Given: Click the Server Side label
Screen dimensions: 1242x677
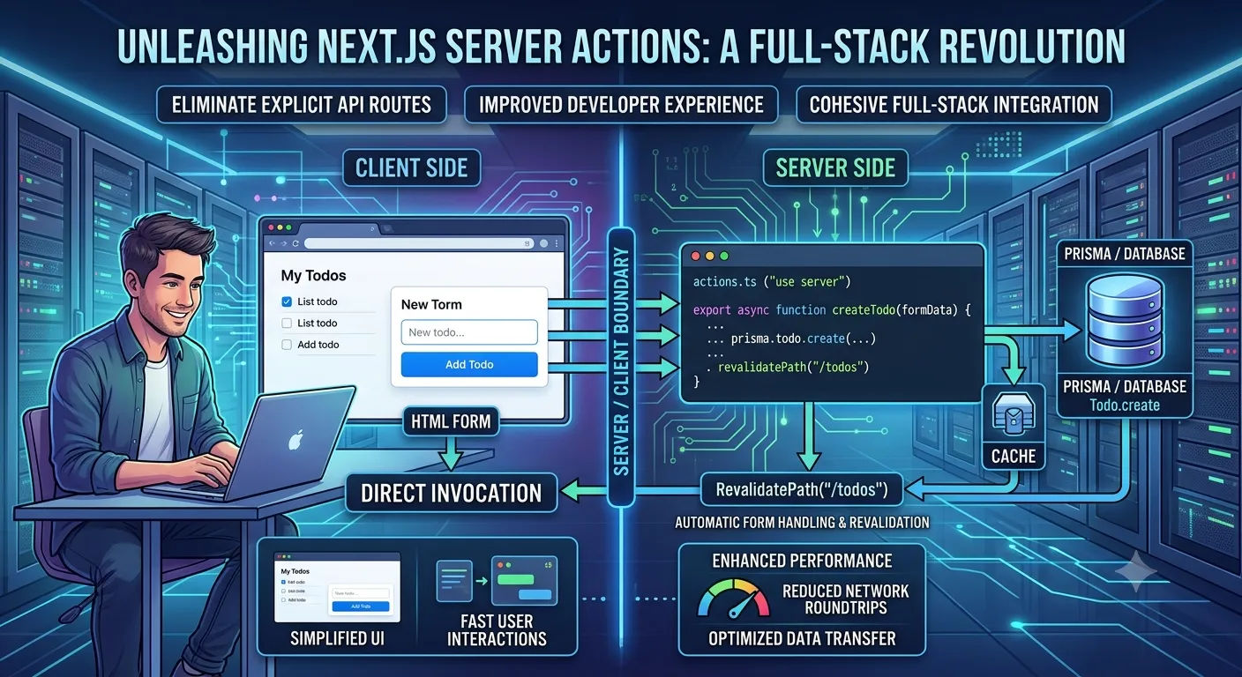Looking at the screenshot, I should click(x=834, y=167).
